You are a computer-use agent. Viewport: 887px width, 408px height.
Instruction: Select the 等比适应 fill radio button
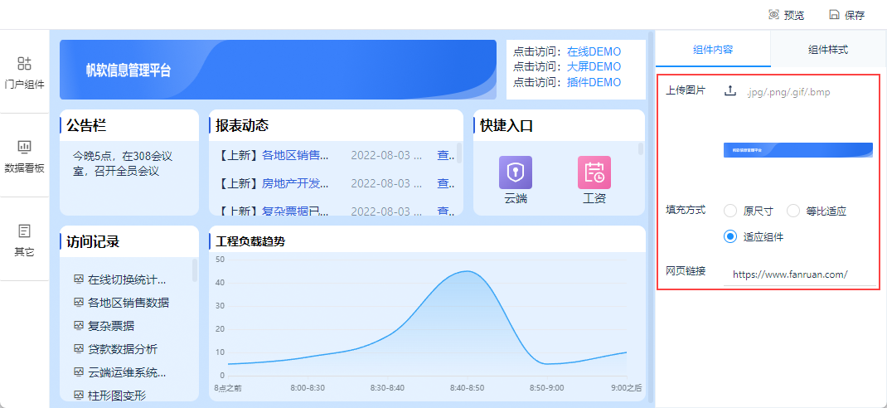pos(793,211)
